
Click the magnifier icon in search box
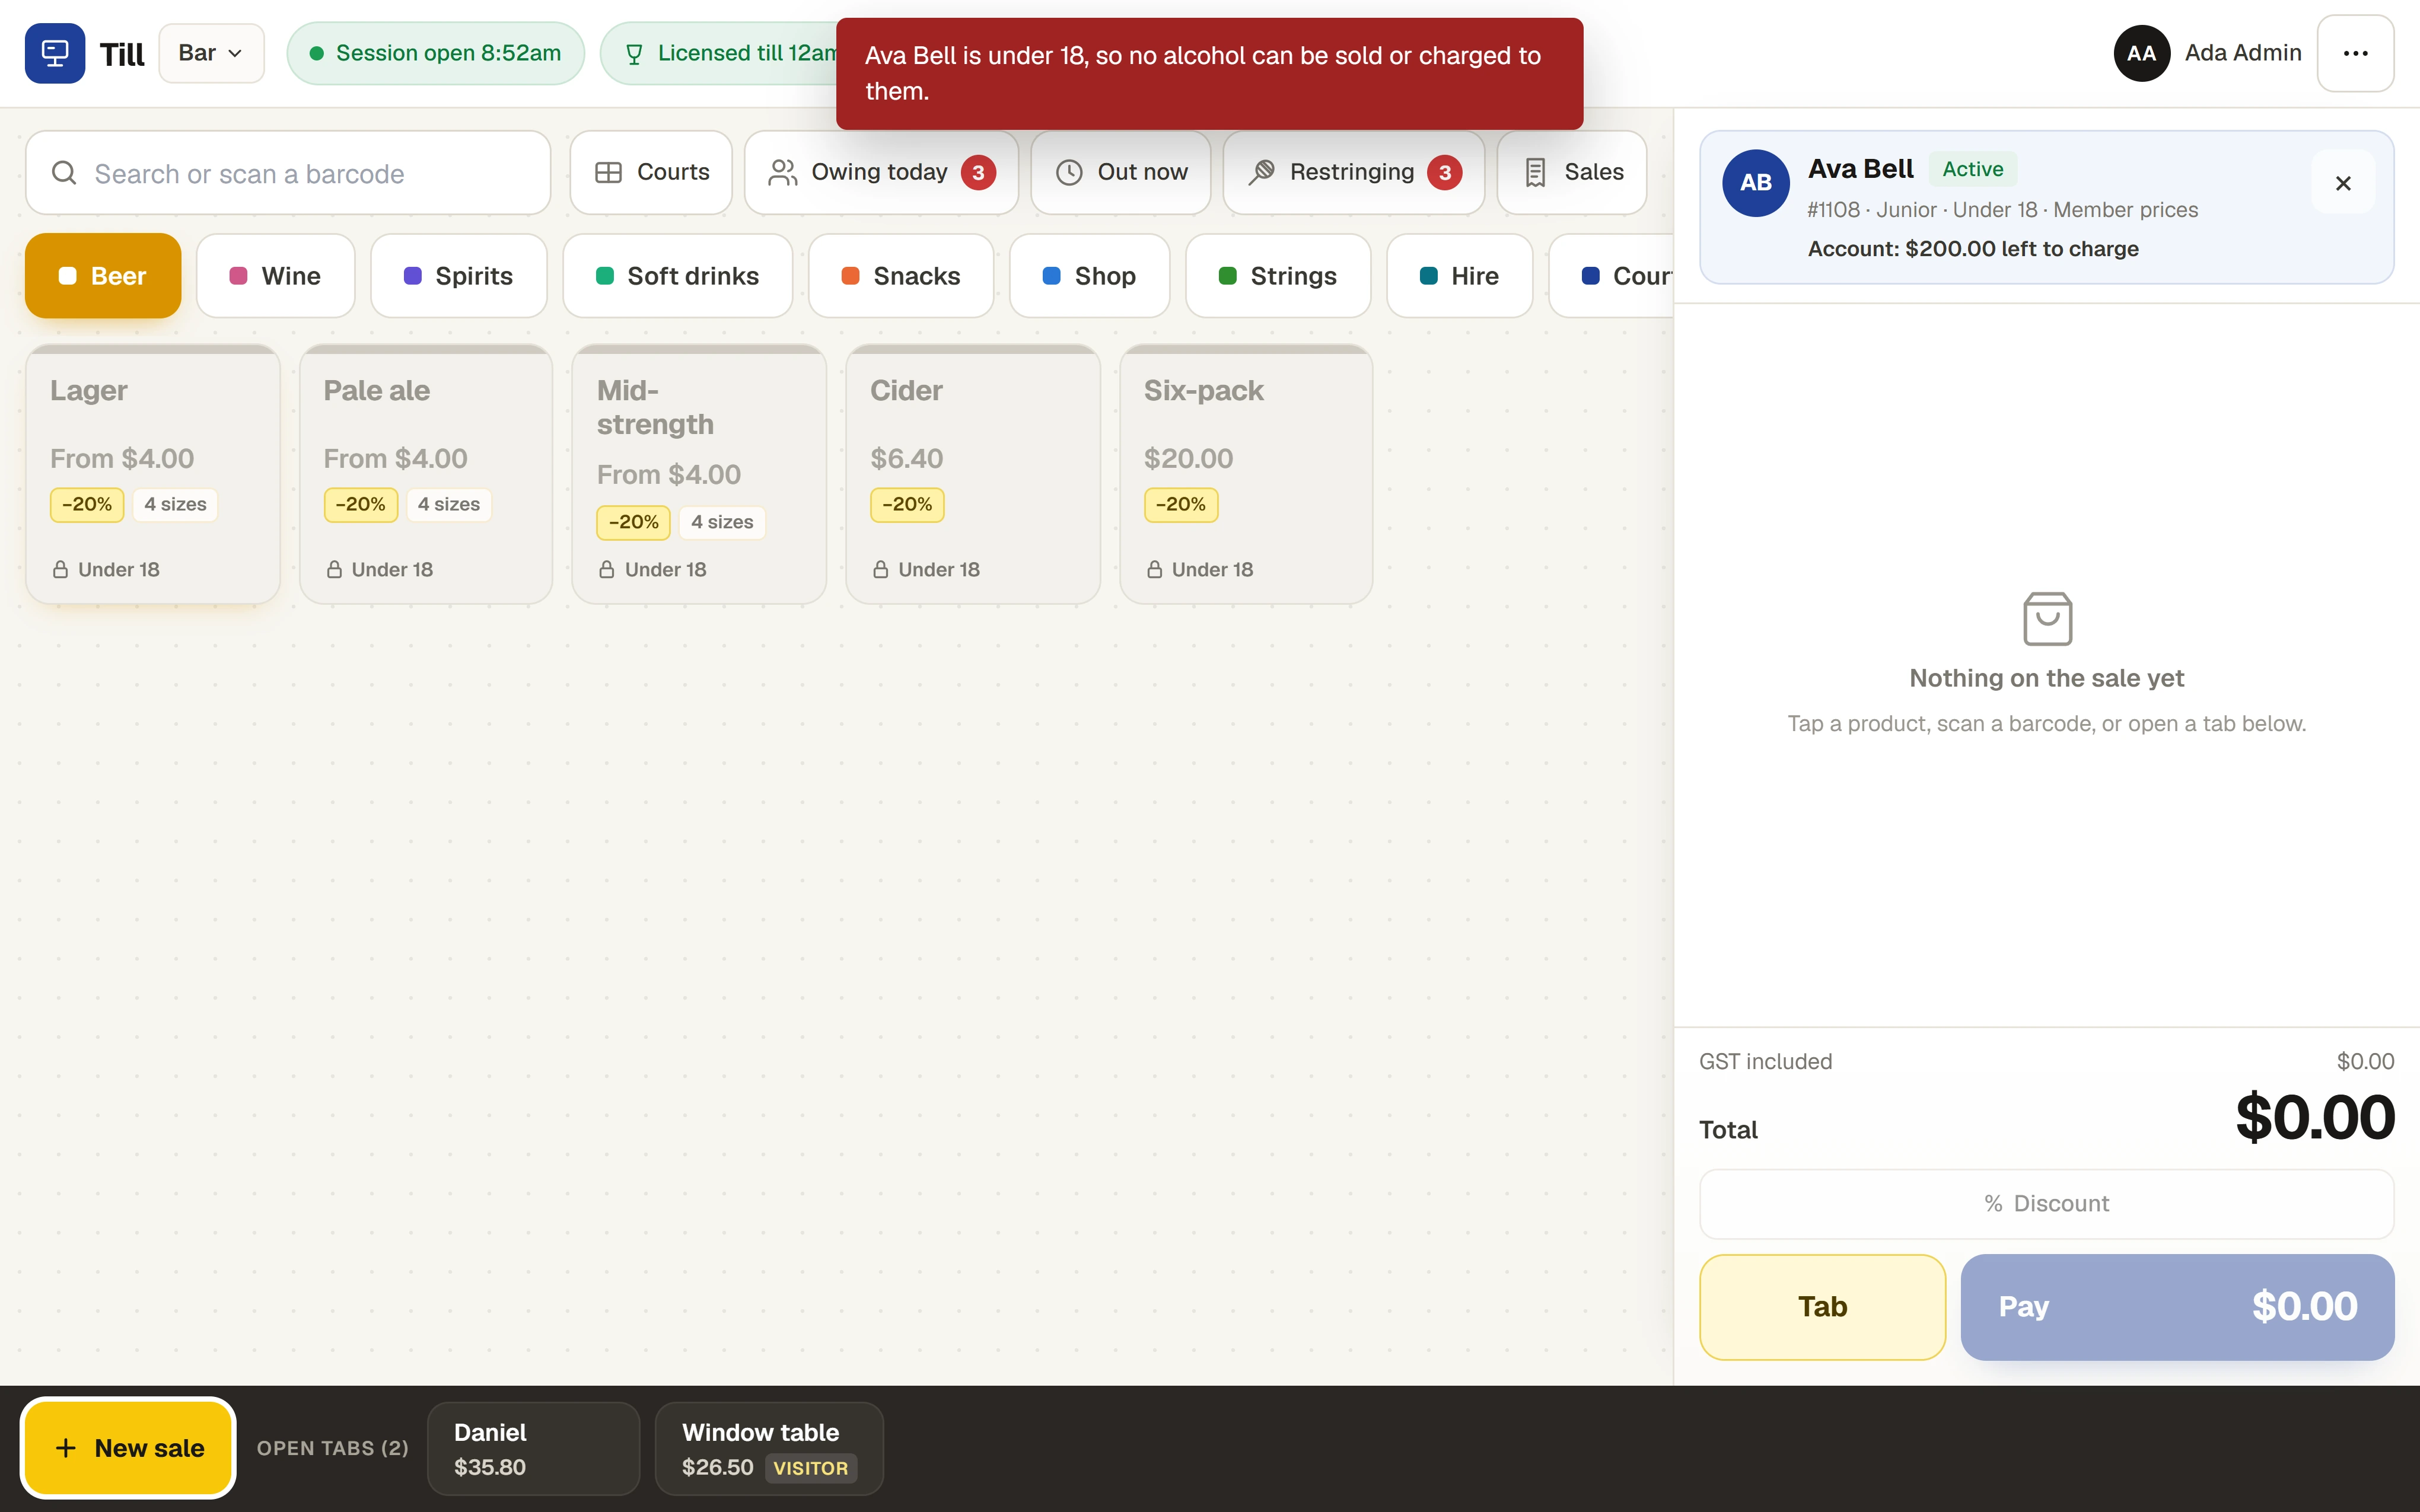(64, 173)
